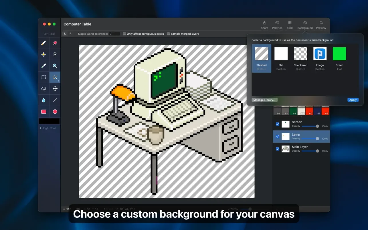Choose the Green flat background
The height and width of the screenshot is (230, 368).
pyautogui.click(x=339, y=54)
